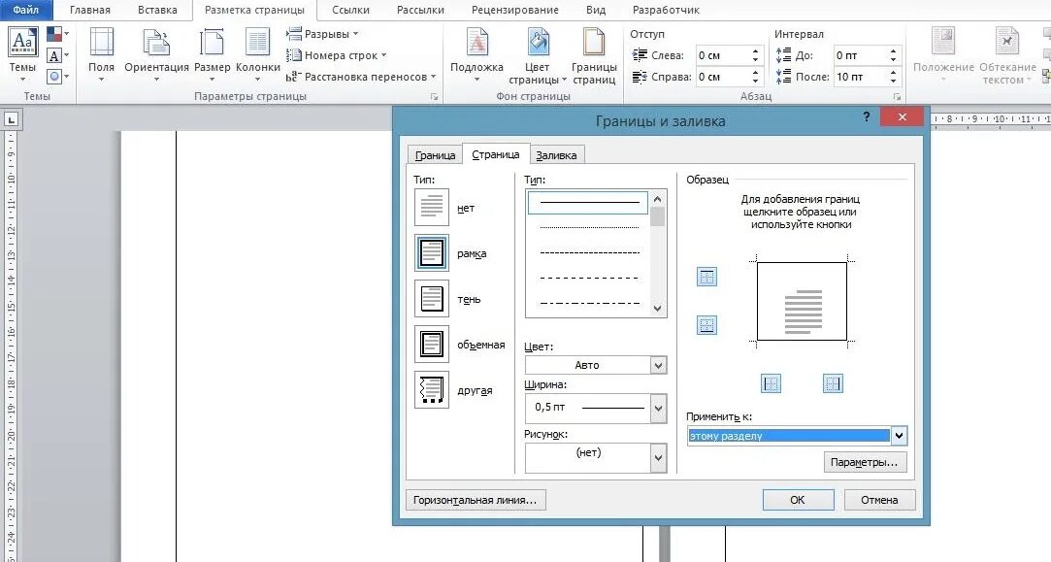The width and height of the screenshot is (1051, 562).
Task: Close the Границы и заливка dialog
Action: [903, 116]
